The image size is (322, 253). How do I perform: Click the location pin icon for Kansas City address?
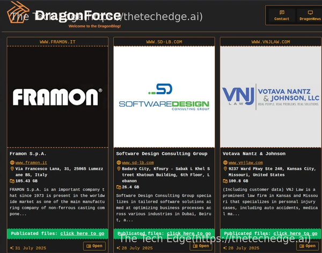[x=225, y=169]
